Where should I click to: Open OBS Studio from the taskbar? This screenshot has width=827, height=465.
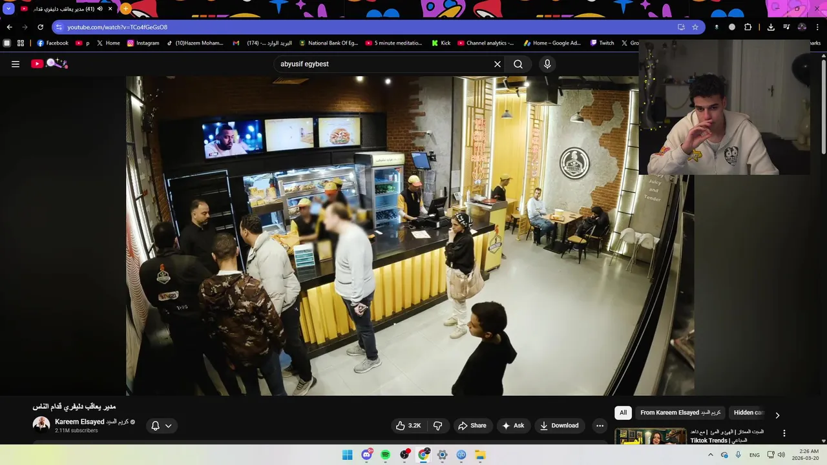pyautogui.click(x=404, y=455)
